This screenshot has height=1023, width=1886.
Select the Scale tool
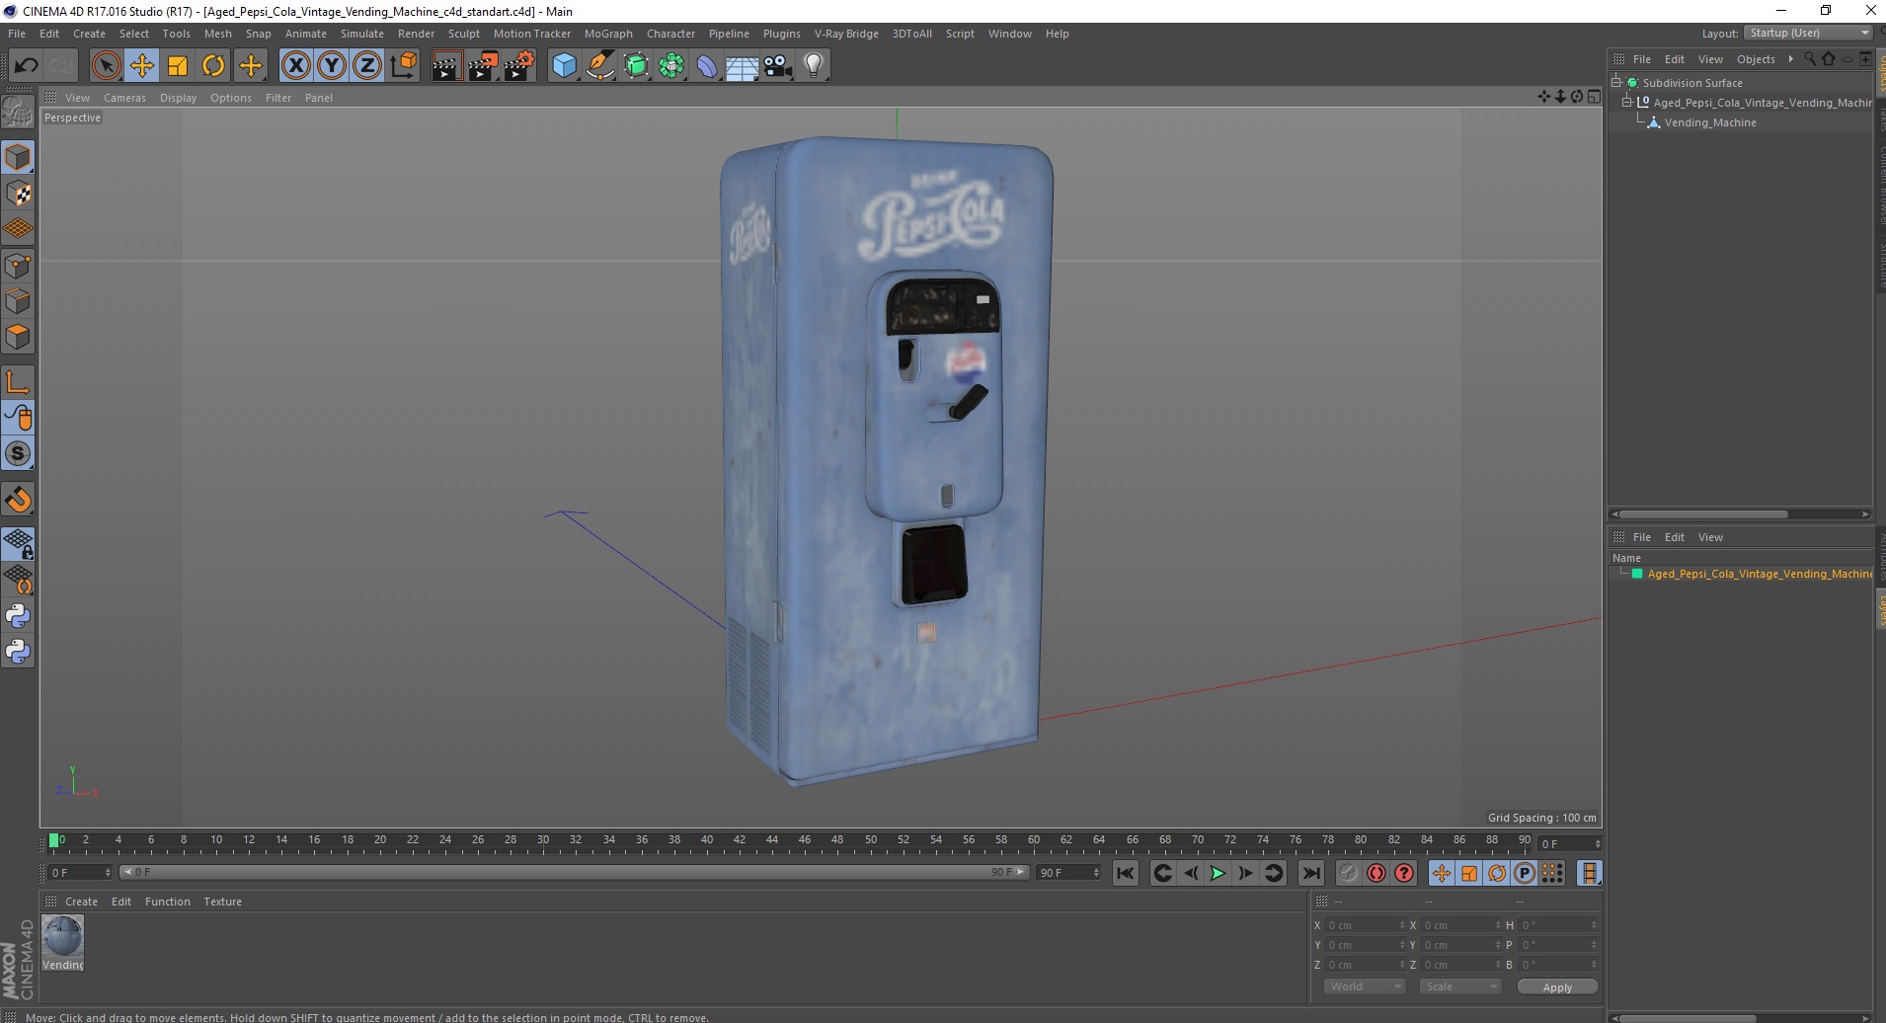point(178,65)
